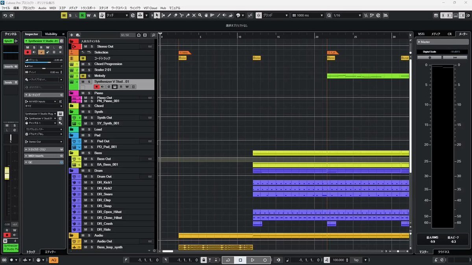Activate the Cycle loop button
Screen dimensions: 472x265
pos(228,260)
